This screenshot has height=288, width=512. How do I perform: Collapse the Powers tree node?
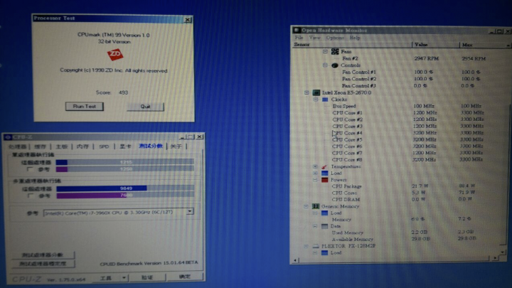click(x=315, y=180)
